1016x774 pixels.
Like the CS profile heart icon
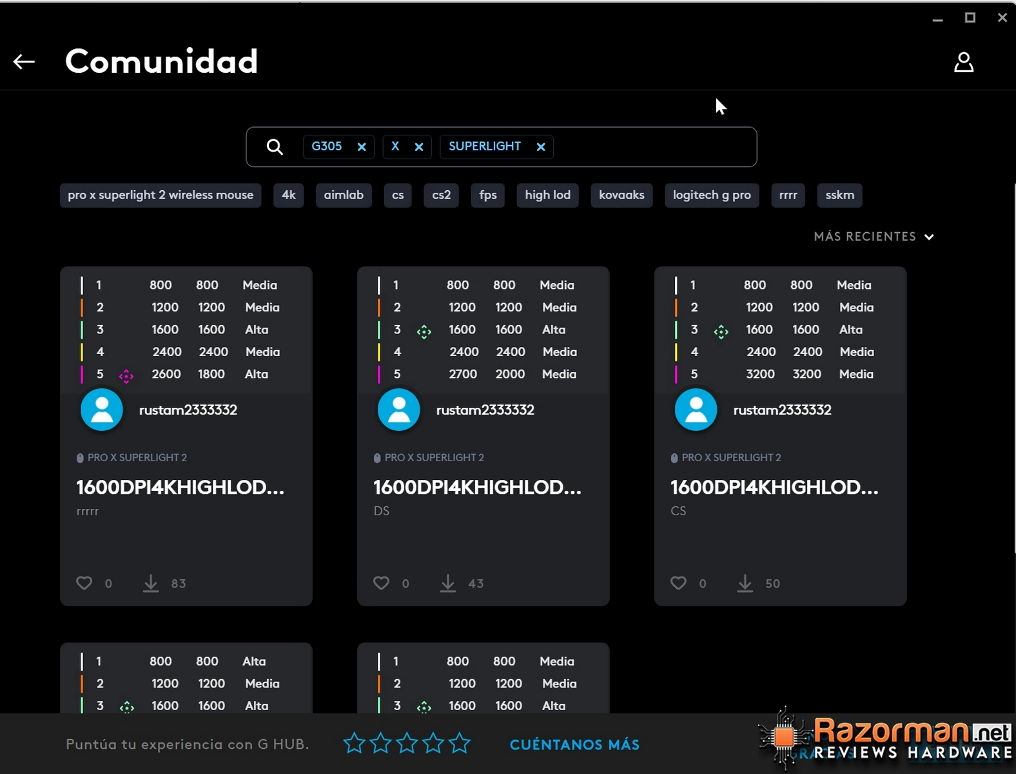click(678, 583)
